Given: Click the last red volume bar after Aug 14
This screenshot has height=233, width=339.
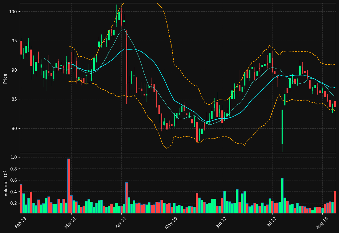Looking at the screenshot, I should click(x=335, y=202).
